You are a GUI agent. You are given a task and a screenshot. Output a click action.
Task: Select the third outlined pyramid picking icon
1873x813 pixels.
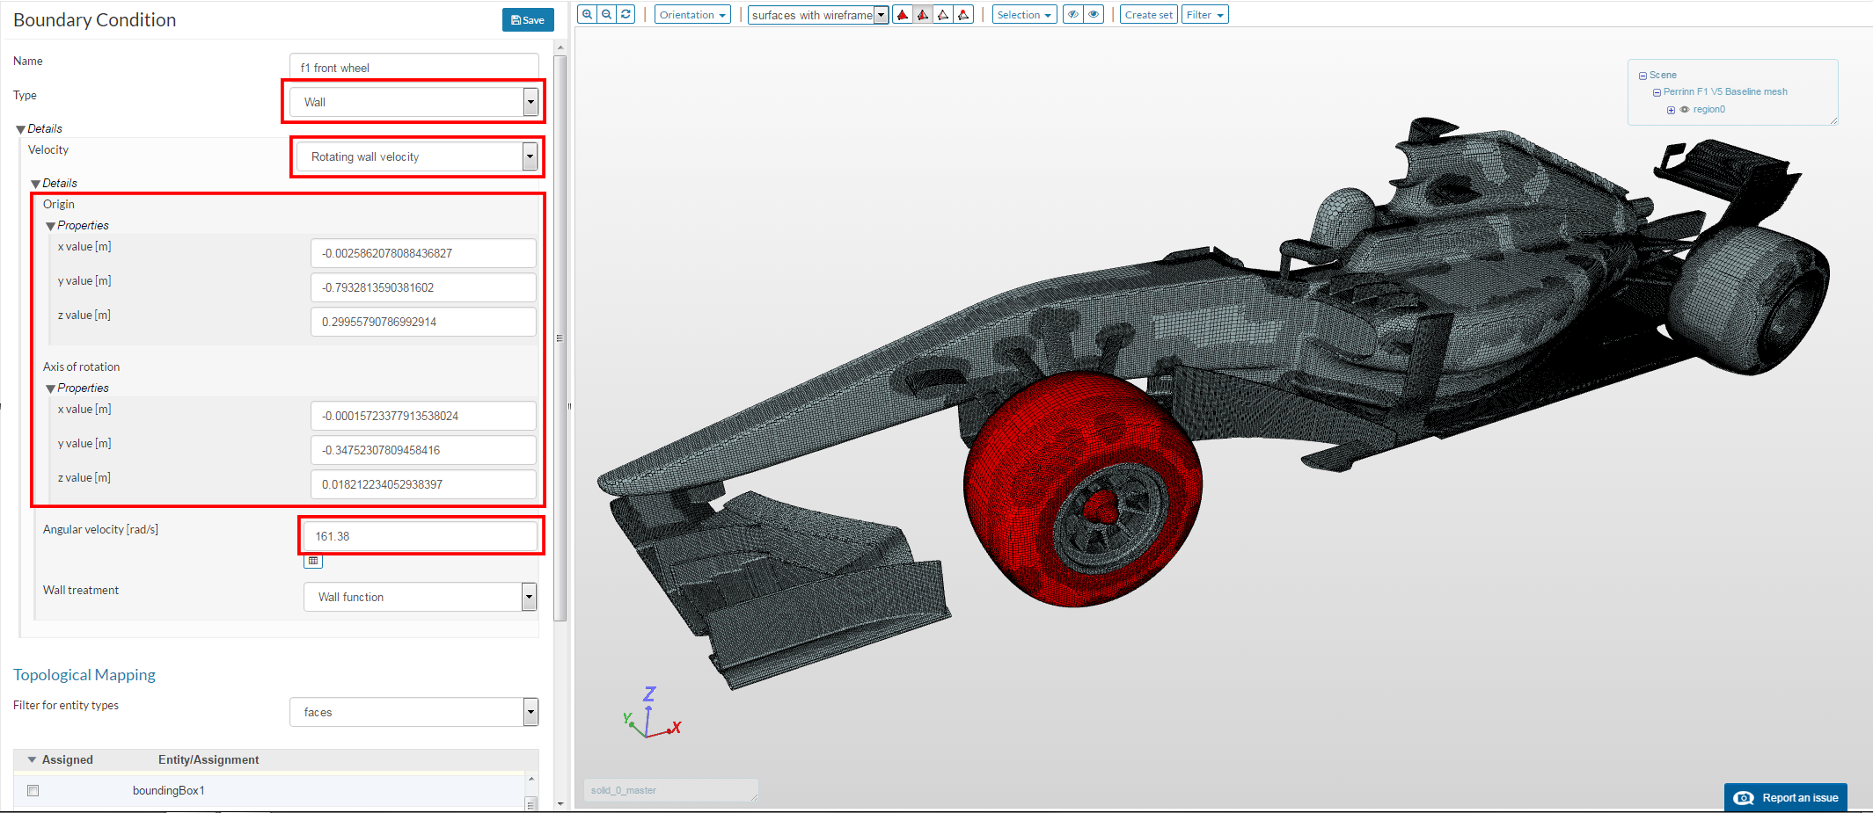(943, 15)
